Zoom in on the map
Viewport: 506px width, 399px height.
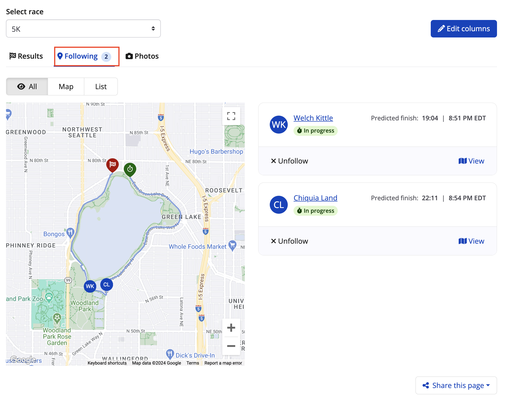231,328
